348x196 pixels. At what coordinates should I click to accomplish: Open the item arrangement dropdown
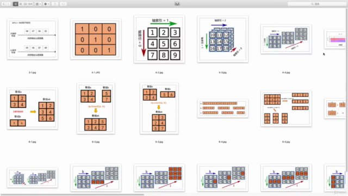point(38,4)
